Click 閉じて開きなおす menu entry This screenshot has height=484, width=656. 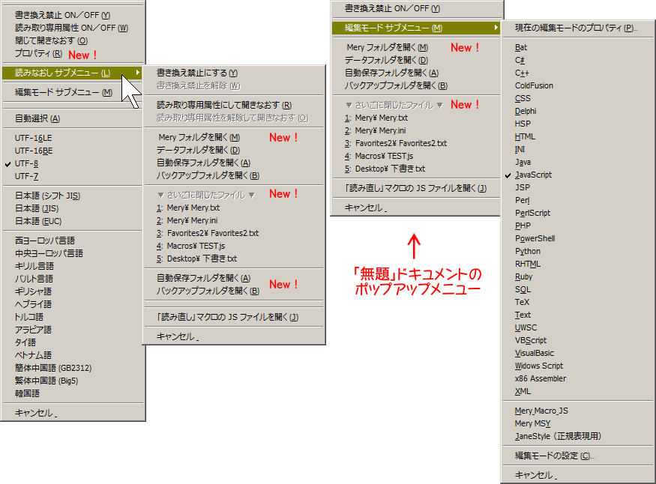click(x=51, y=40)
